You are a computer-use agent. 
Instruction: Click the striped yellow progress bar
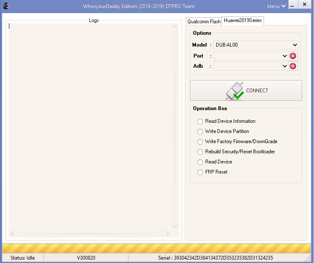157,248
